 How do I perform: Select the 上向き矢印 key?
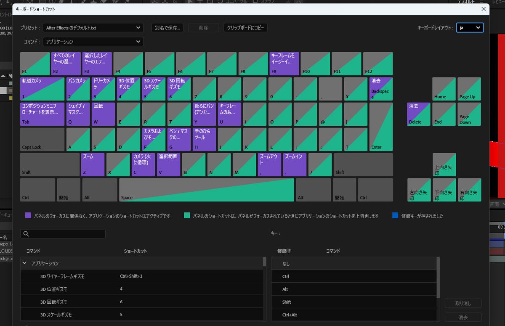(444, 164)
